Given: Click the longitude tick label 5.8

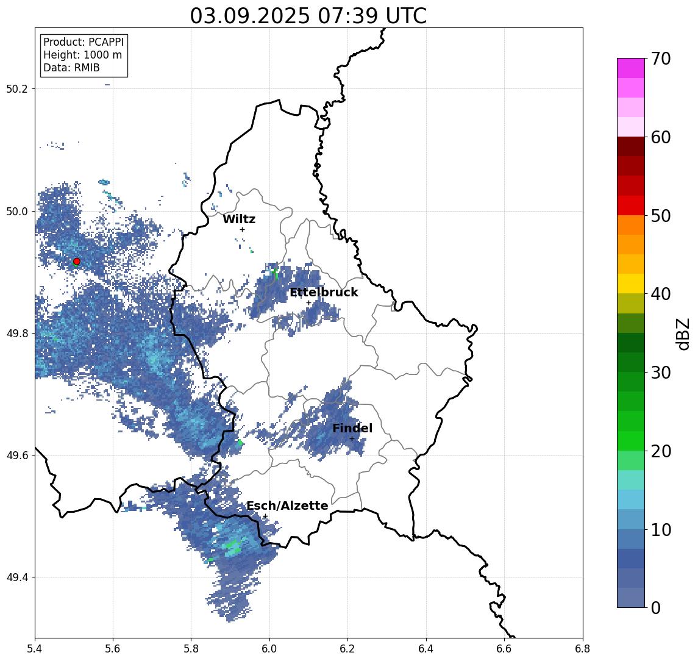Looking at the screenshot, I should click(191, 649).
